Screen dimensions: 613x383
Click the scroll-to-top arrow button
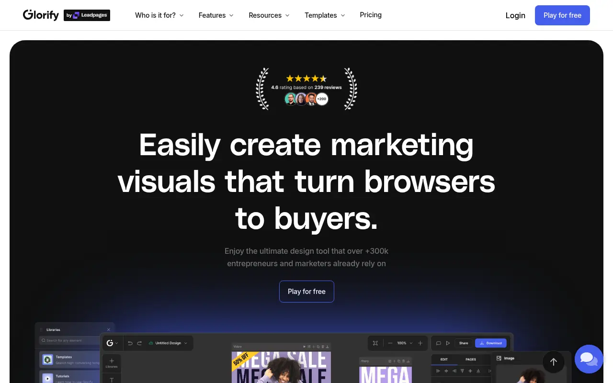pos(553,362)
